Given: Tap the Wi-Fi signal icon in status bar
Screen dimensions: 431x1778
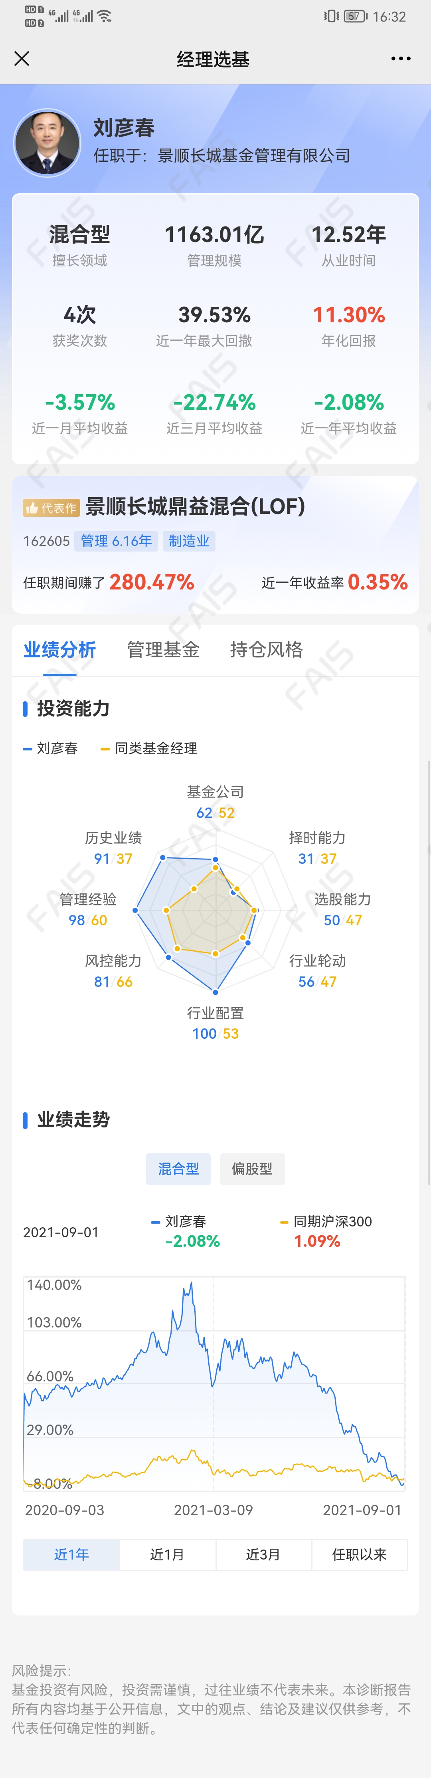Looking at the screenshot, I should [104, 15].
